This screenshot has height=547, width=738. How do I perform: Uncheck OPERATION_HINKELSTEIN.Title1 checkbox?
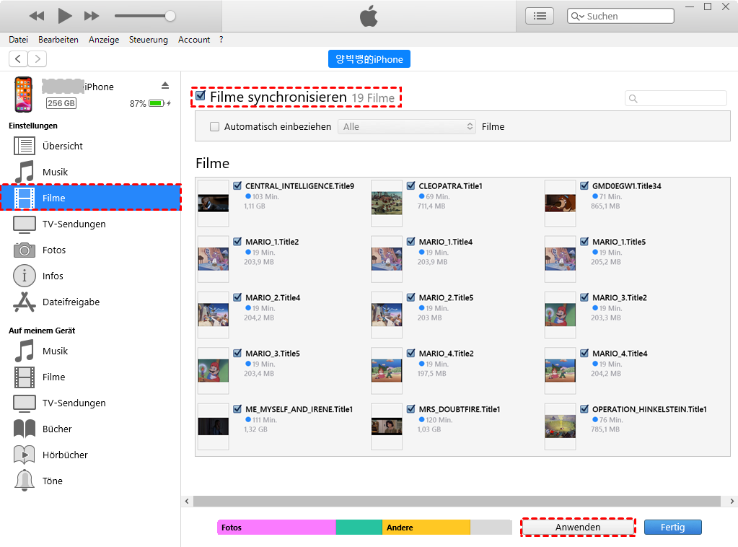click(584, 408)
